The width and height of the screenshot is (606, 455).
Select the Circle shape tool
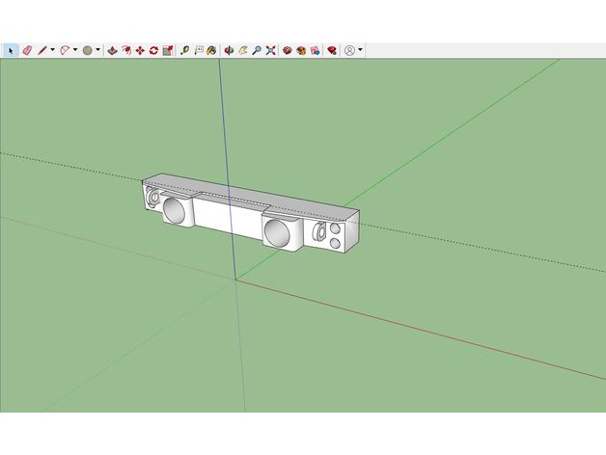click(x=87, y=50)
